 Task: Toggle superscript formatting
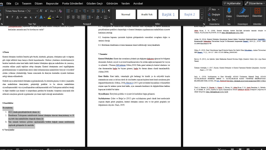coord(36,17)
